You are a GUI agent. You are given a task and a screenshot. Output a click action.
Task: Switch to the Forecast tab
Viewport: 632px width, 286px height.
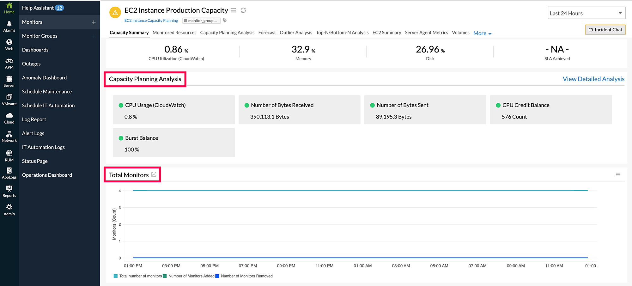(267, 32)
